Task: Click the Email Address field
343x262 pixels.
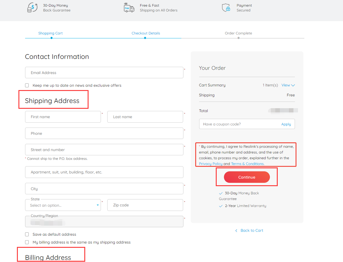Action: (x=104, y=73)
